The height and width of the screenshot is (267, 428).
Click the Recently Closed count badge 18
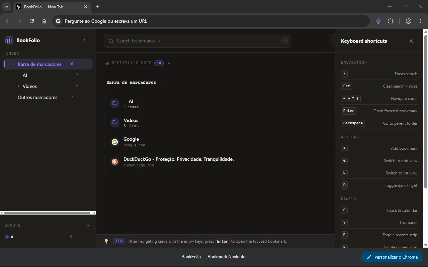[x=159, y=63]
